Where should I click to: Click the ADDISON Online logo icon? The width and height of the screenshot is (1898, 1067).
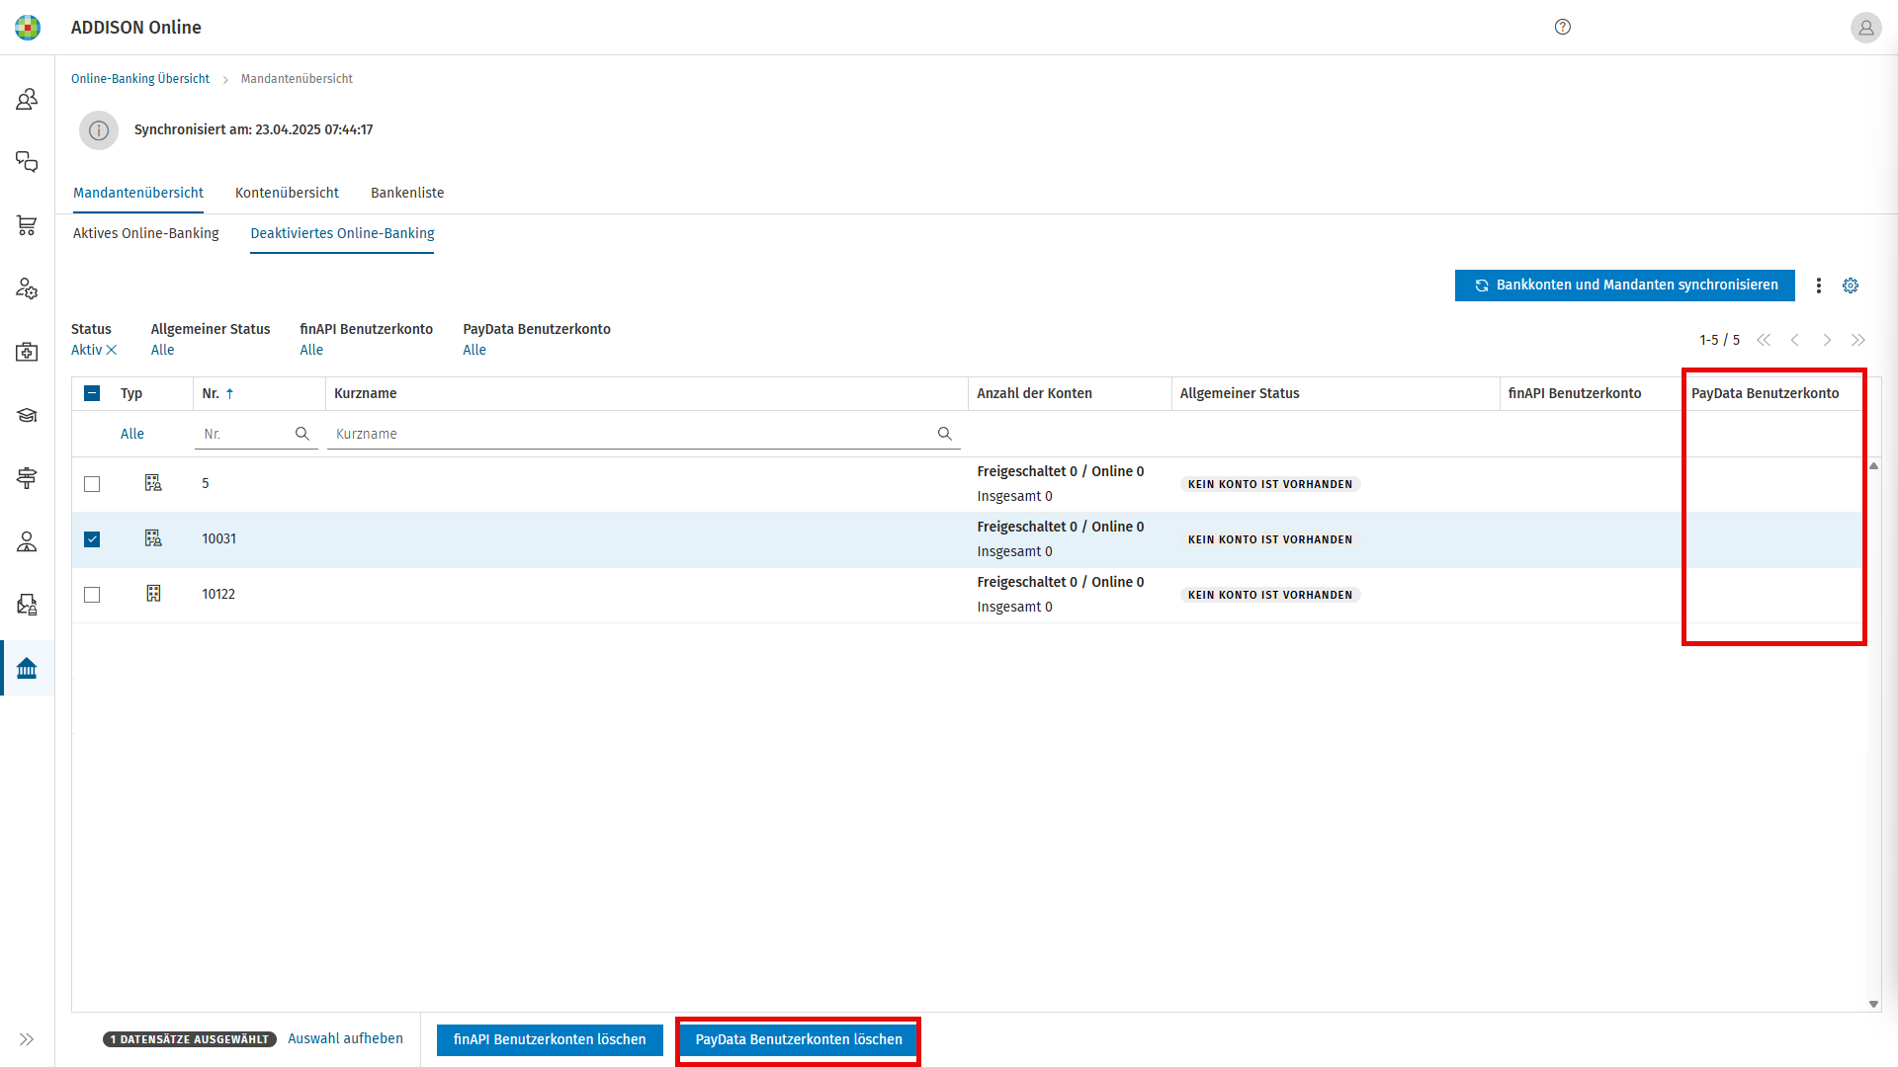tap(28, 28)
